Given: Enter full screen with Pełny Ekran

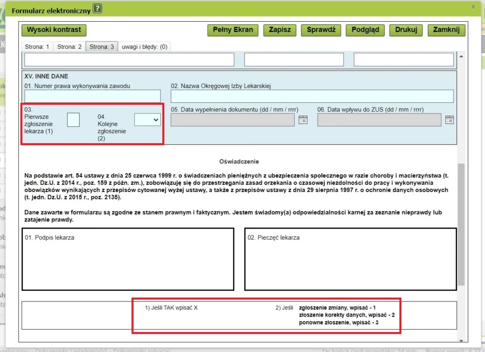Looking at the screenshot, I should click(233, 30).
